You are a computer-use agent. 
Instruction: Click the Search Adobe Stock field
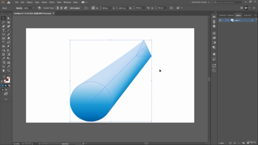pyautogui.click(x=228, y=2)
